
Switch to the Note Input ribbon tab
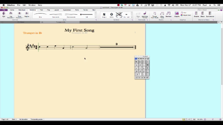[x=22, y=10]
